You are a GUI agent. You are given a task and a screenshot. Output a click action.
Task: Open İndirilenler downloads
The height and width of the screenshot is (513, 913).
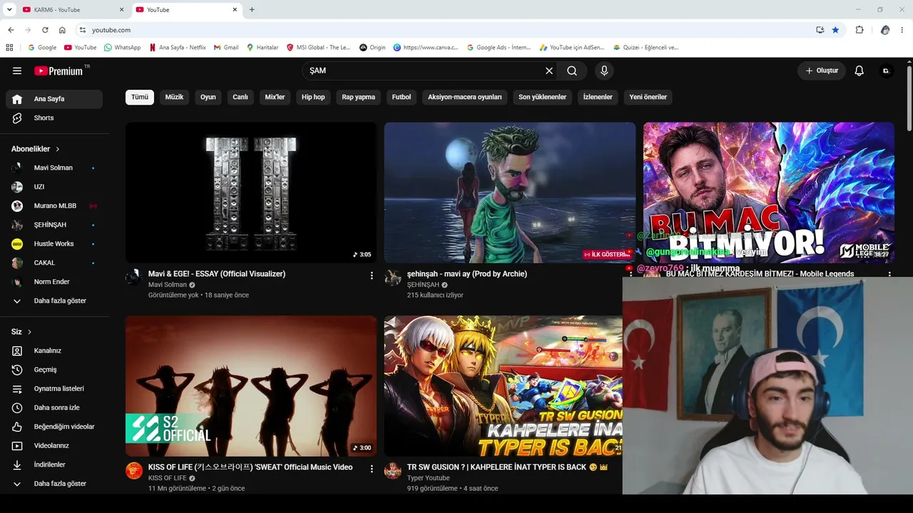pos(54,465)
